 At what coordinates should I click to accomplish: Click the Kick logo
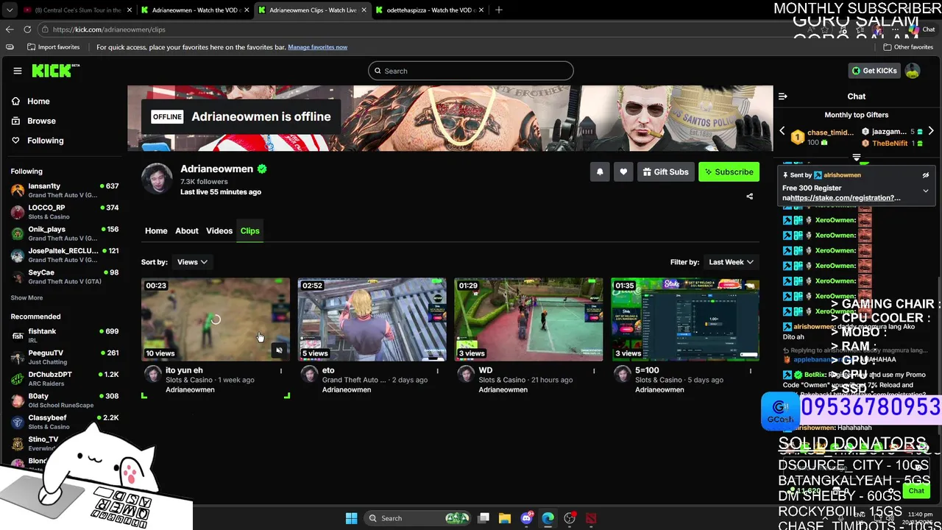[55, 71]
